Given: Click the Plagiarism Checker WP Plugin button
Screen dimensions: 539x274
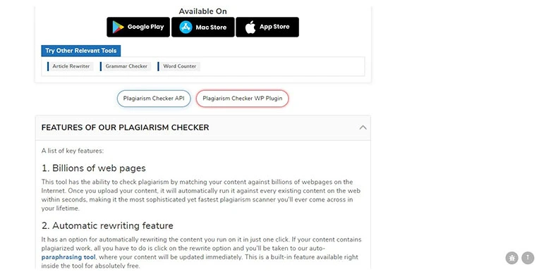Looking at the screenshot, I should pyautogui.click(x=243, y=99).
